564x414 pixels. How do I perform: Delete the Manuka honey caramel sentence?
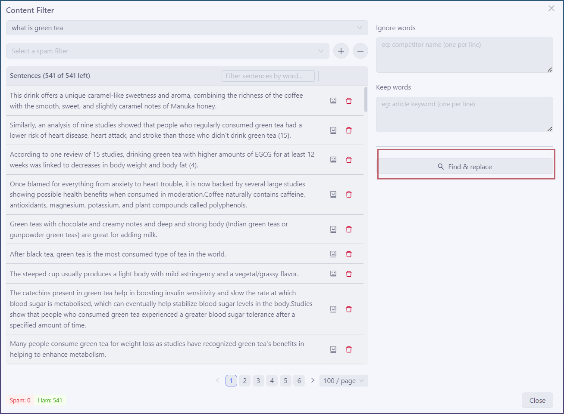pos(349,101)
